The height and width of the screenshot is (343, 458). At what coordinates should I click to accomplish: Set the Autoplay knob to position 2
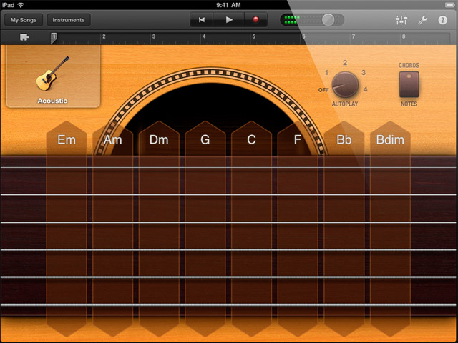point(344,64)
